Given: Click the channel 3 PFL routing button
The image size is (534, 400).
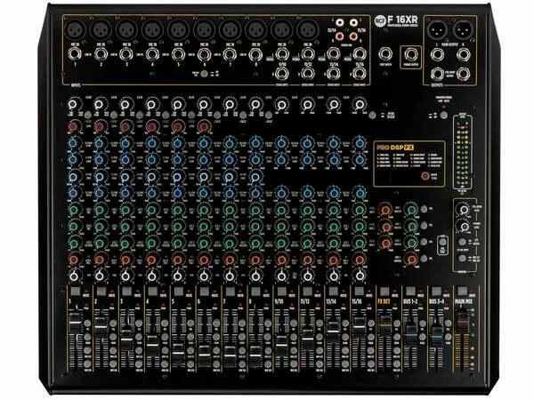Looking at the screenshot, I should (140, 323).
